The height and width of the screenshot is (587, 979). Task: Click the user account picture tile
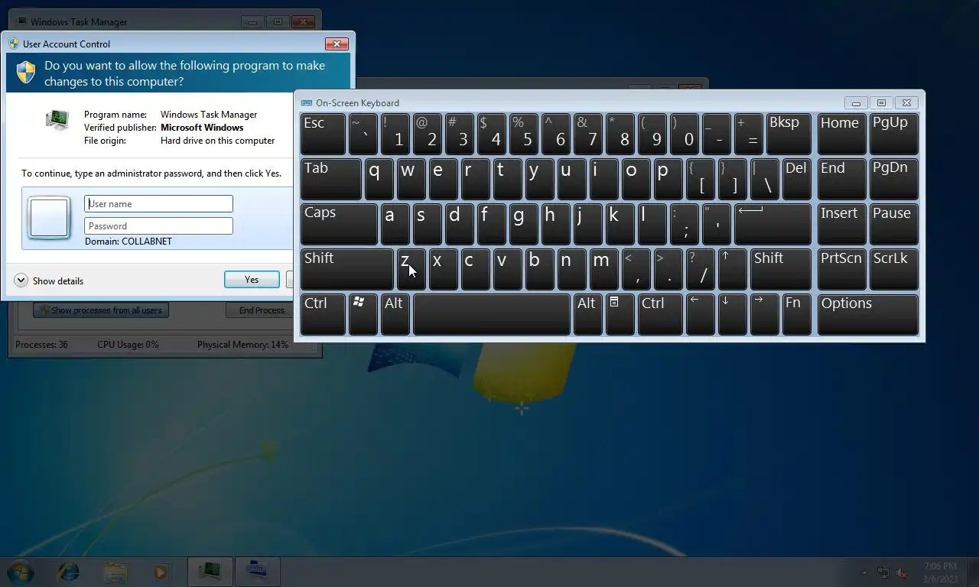pyautogui.click(x=49, y=218)
